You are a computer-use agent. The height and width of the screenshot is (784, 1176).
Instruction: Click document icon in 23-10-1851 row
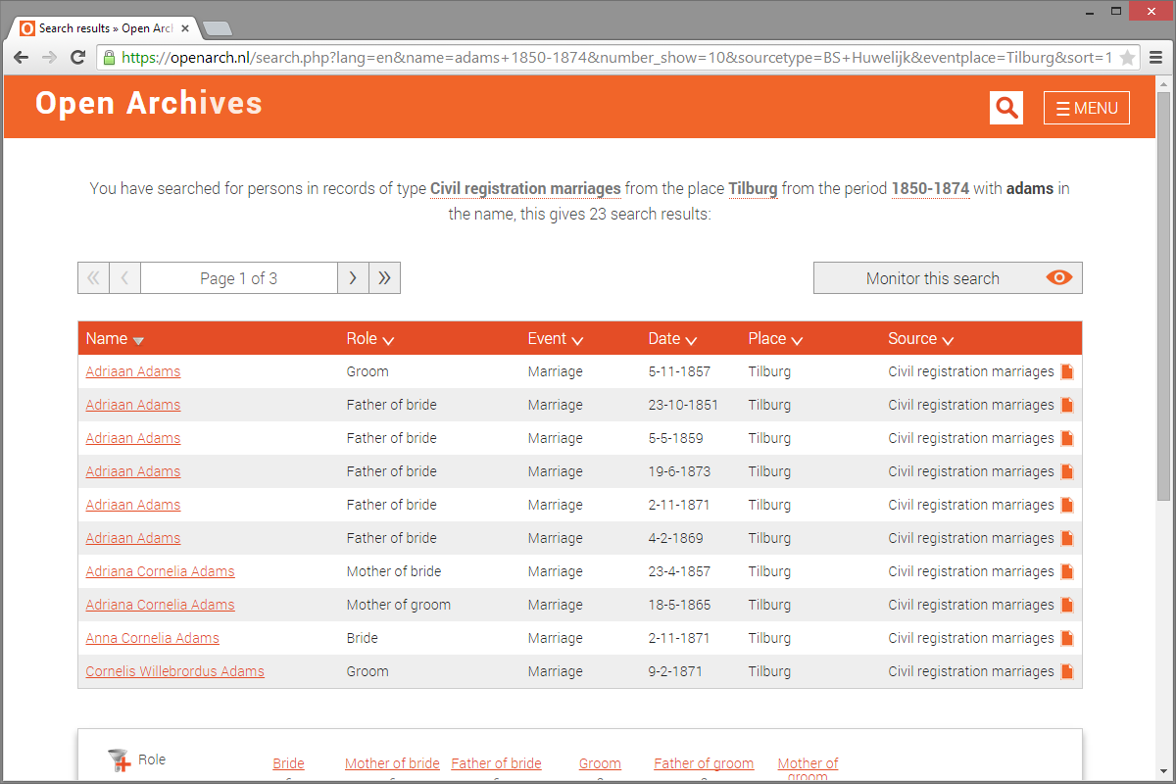(1067, 405)
